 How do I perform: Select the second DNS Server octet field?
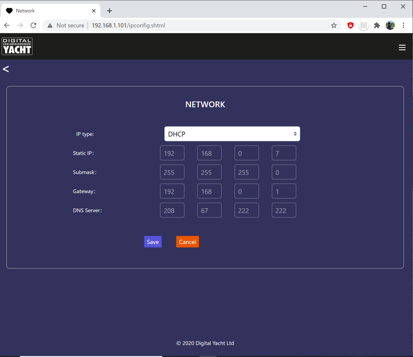(209, 210)
